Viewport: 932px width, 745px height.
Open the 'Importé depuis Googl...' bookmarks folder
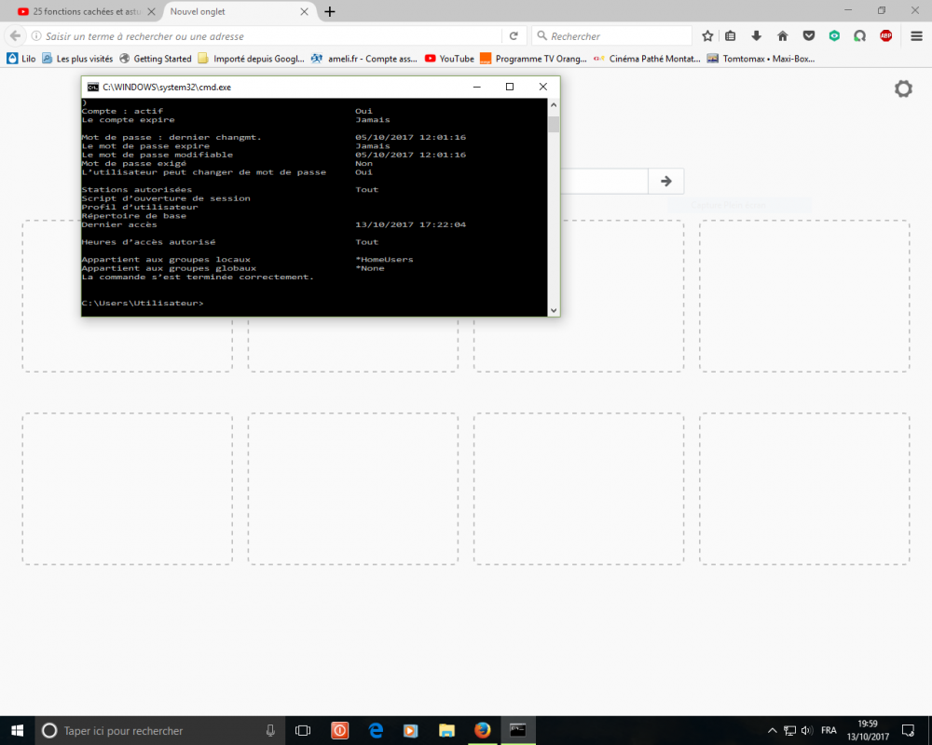[258, 58]
